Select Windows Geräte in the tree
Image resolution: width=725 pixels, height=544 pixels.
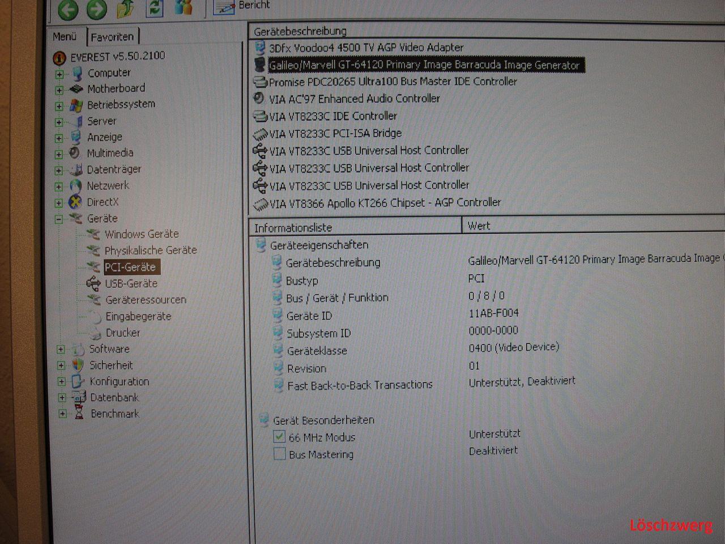point(142,234)
